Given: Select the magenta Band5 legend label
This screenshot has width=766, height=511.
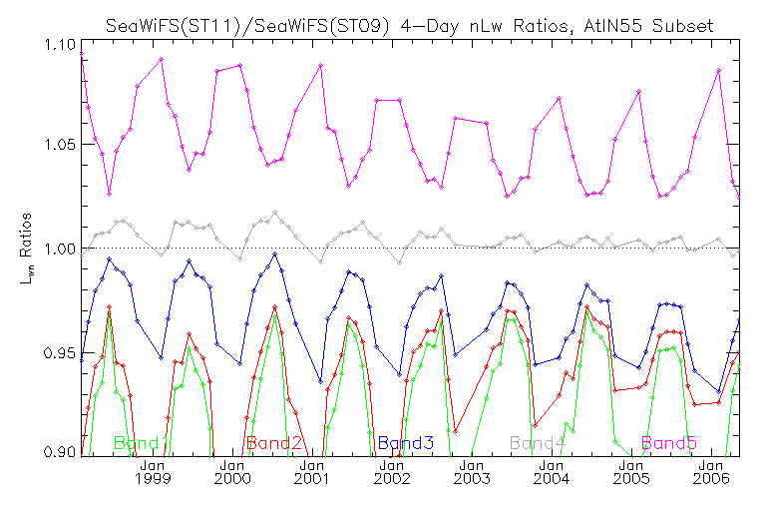Looking at the screenshot, I should pos(669,443).
